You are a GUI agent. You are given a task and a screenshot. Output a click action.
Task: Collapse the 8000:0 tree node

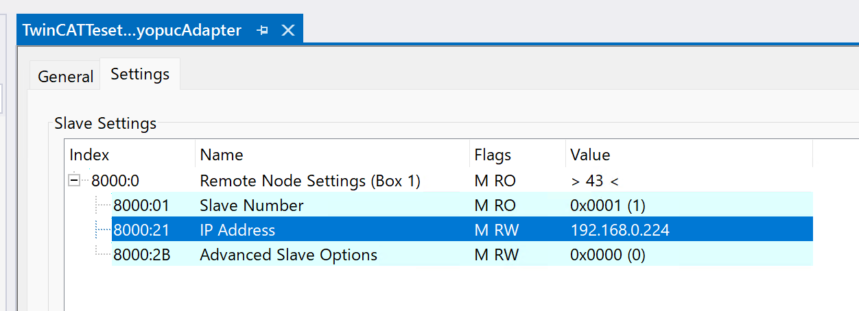(x=73, y=182)
